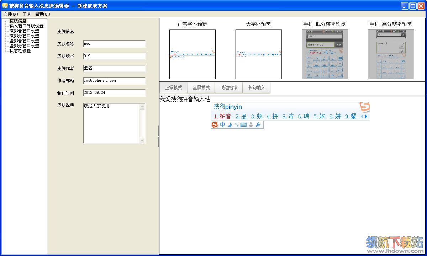Image resolution: width=427 pixels, height=256 pixels.
Task: Switch to 正常模式 tab
Action: 173,87
